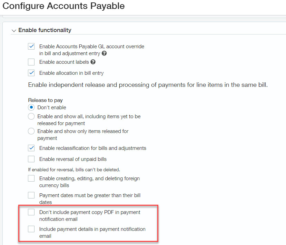This screenshot has width=286, height=245.
Task: Uncheck Enable Accounts Payable GL account override
Action: point(31,47)
